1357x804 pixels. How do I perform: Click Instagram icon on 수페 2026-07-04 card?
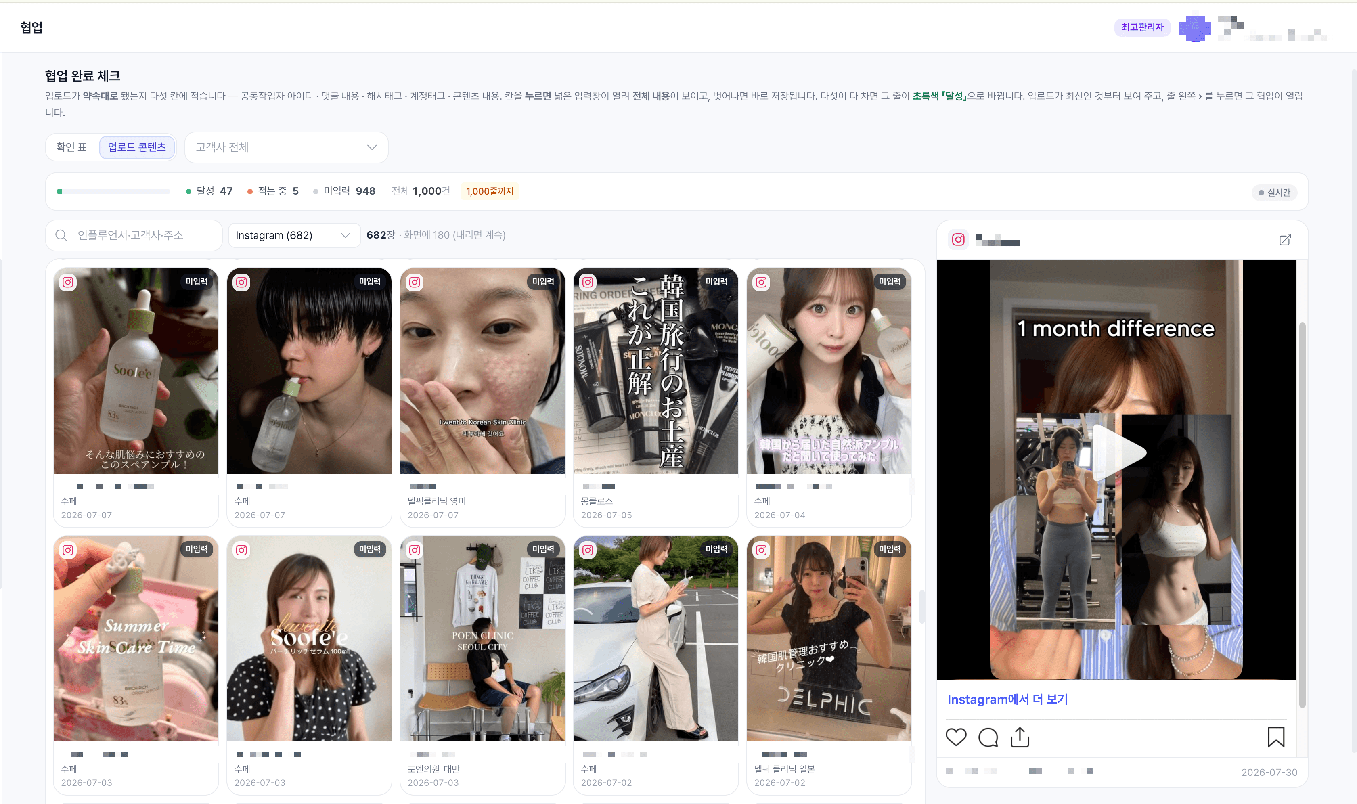761,282
